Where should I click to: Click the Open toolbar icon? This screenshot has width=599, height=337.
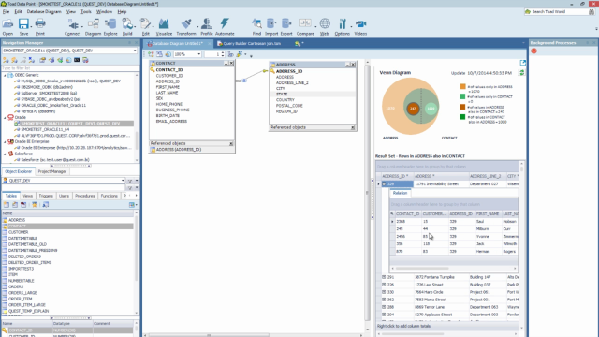(x=7, y=27)
